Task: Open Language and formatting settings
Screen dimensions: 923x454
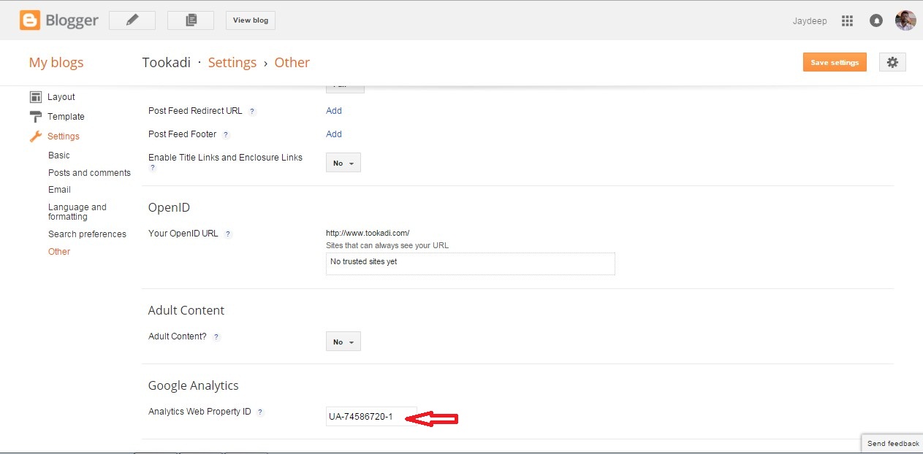Action: tap(77, 212)
